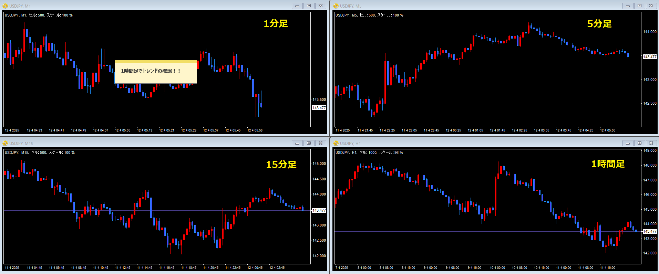Viewport: 659px width, 274px height.
Task: Close the USDJPY M15 chart window
Action: pyautogui.click(x=321, y=143)
